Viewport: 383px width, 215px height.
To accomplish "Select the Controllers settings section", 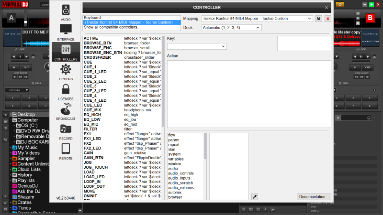I will [x=66, y=52].
